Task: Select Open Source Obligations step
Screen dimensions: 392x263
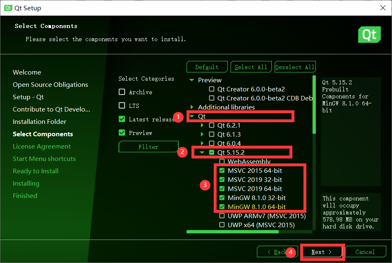Action: click(x=51, y=85)
